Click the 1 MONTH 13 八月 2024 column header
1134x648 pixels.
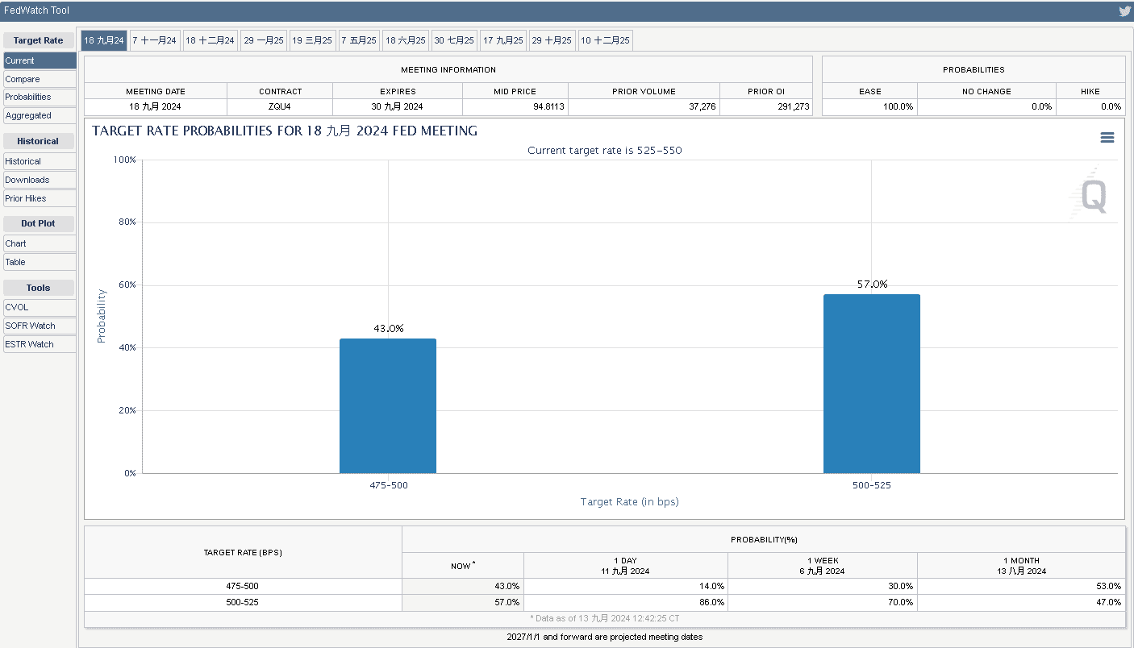(x=1021, y=565)
